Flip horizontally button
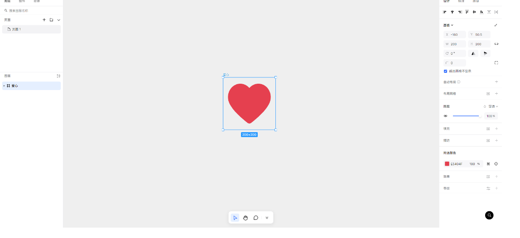Image resolution: width=520 pixels, height=238 pixels. pyautogui.click(x=473, y=53)
